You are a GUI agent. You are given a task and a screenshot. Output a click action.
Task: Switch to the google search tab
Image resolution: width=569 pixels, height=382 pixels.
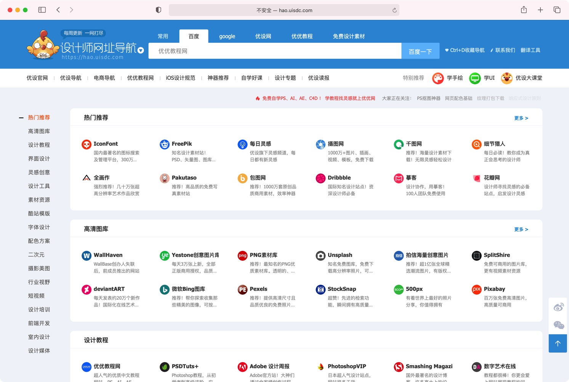[227, 36]
